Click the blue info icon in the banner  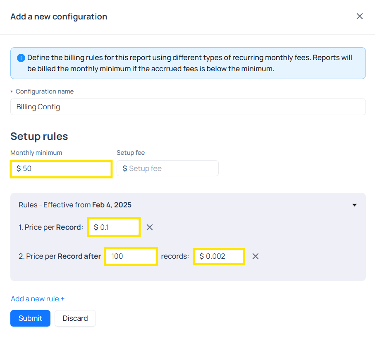[x=21, y=58]
